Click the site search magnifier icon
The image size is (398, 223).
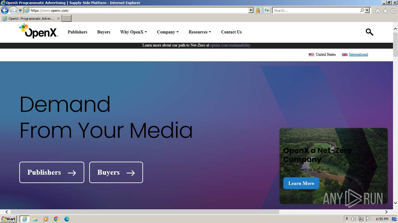pos(369,32)
